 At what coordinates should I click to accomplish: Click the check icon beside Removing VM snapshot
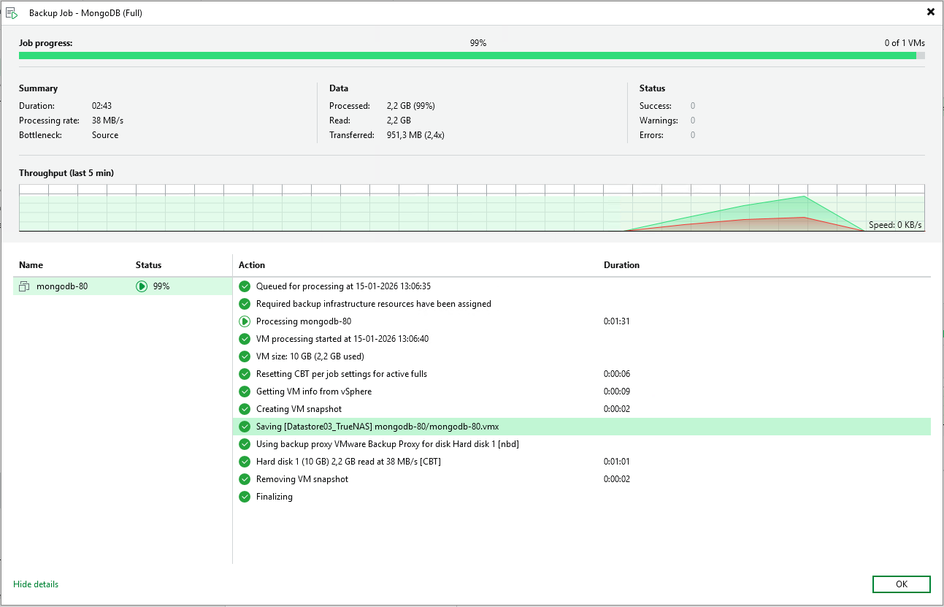(245, 479)
